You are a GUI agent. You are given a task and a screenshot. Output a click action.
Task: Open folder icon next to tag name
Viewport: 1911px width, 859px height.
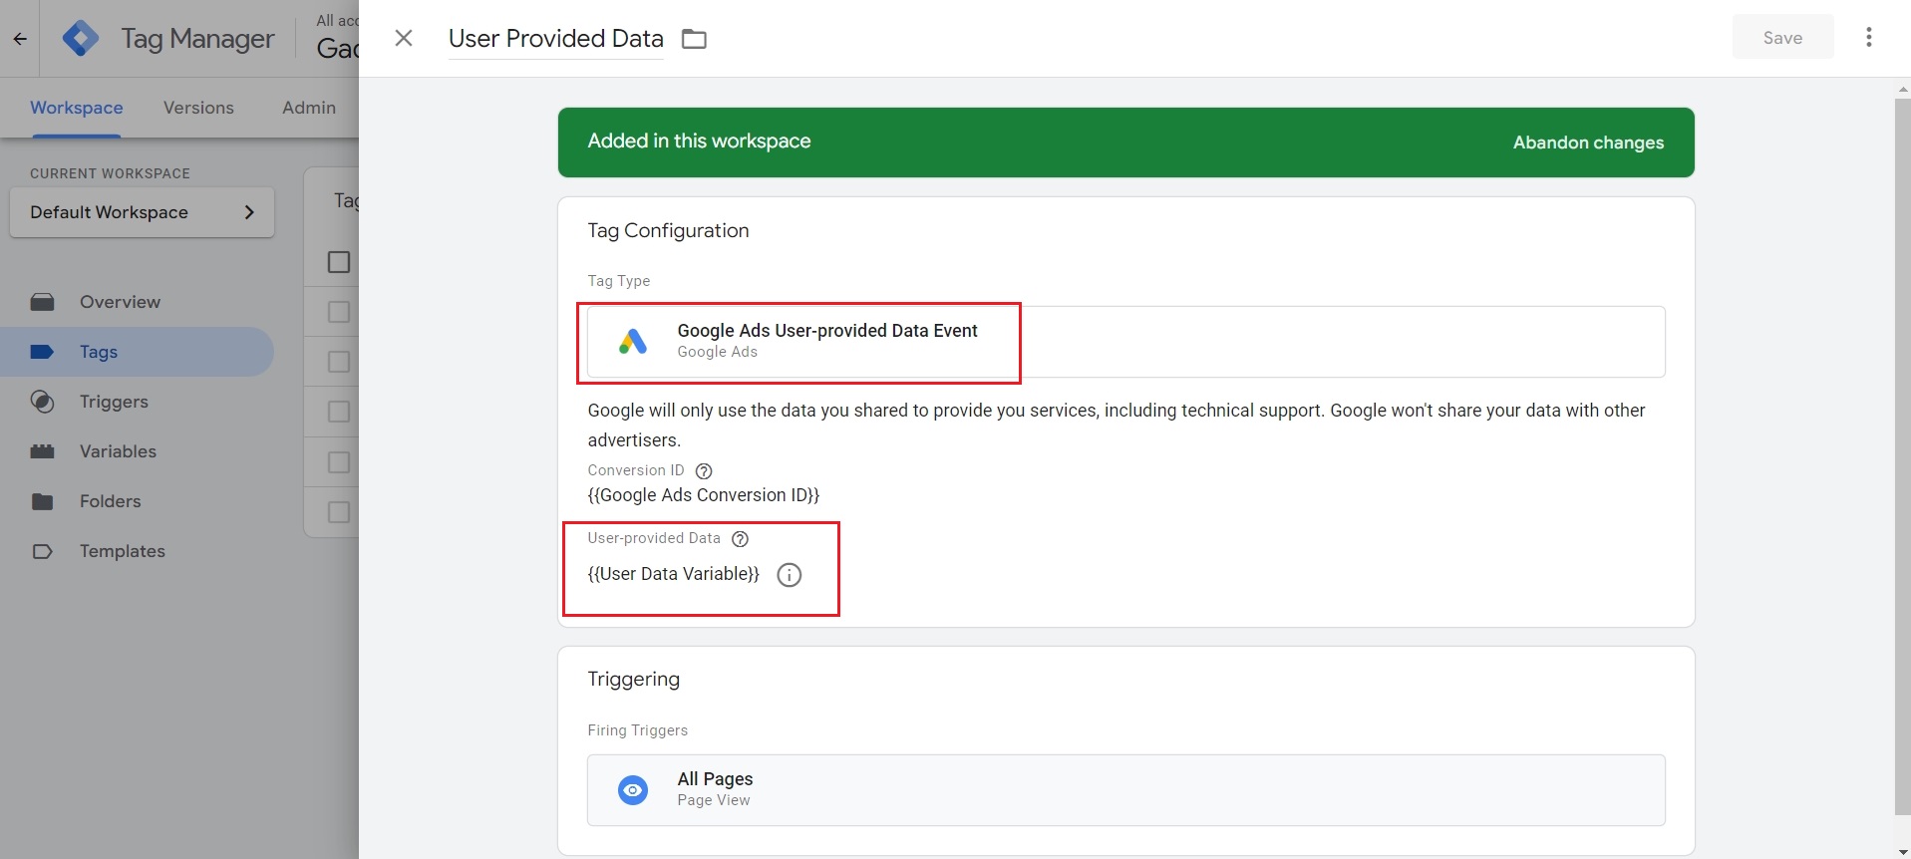tap(694, 39)
